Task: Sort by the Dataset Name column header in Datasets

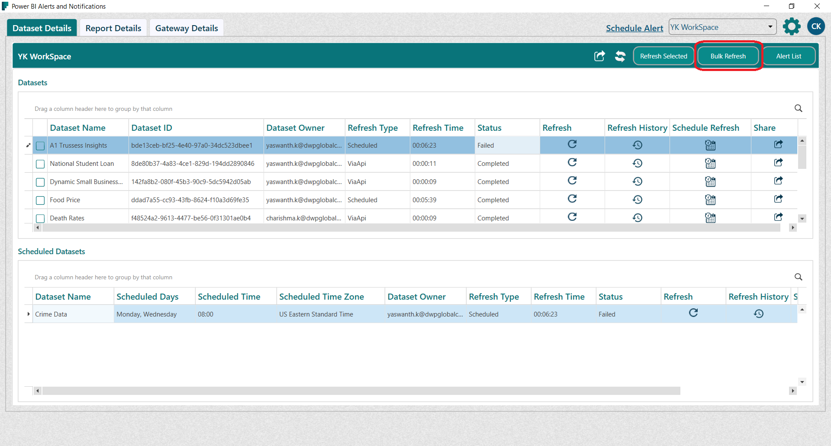Action: click(x=88, y=128)
